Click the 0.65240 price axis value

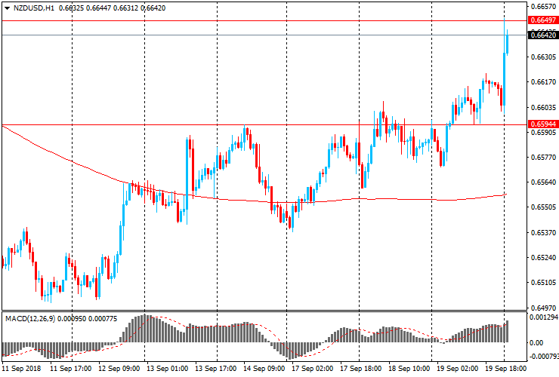[x=543, y=258]
